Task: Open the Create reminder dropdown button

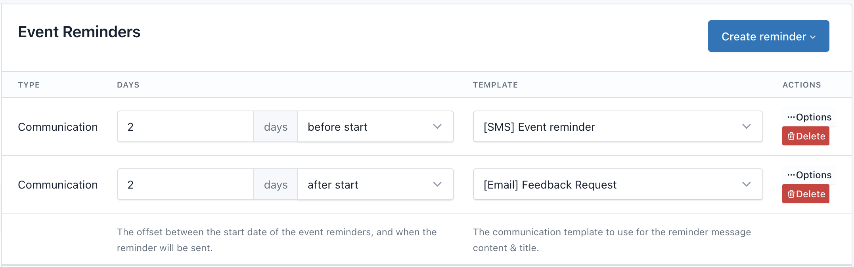Action: coord(768,36)
